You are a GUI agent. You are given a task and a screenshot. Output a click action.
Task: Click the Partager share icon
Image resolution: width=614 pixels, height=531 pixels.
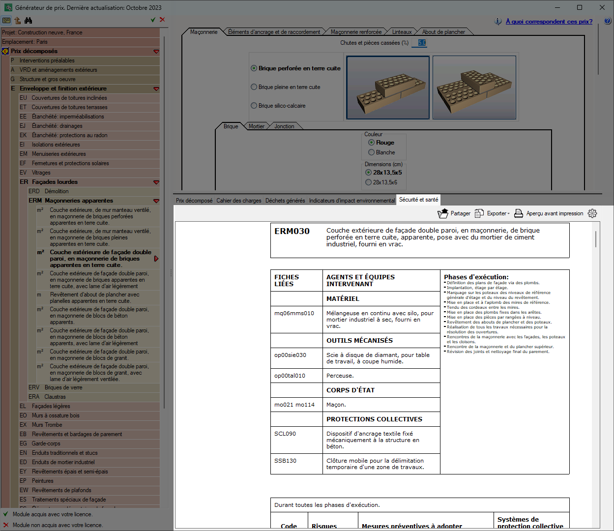pyautogui.click(x=443, y=213)
